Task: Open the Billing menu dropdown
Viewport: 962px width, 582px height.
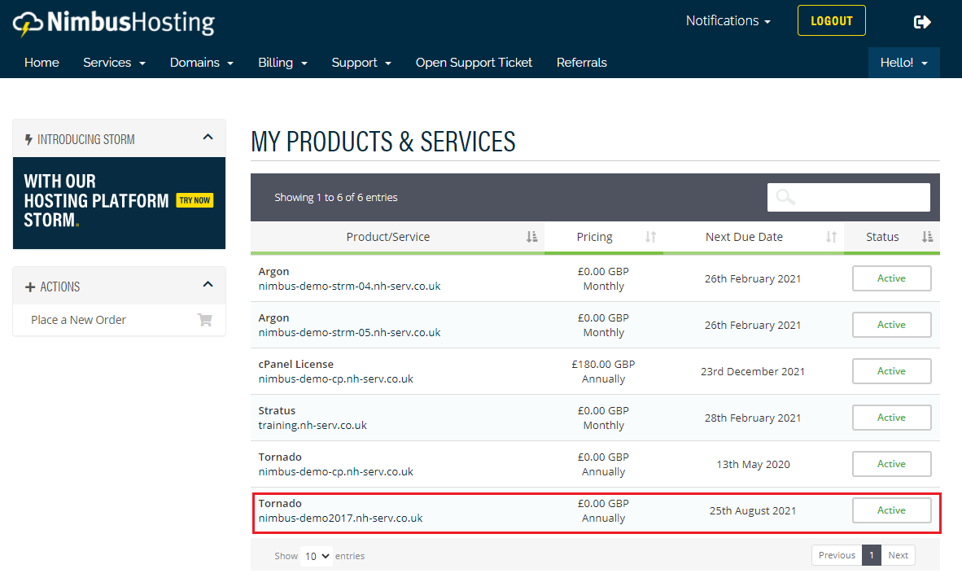Action: (x=283, y=63)
